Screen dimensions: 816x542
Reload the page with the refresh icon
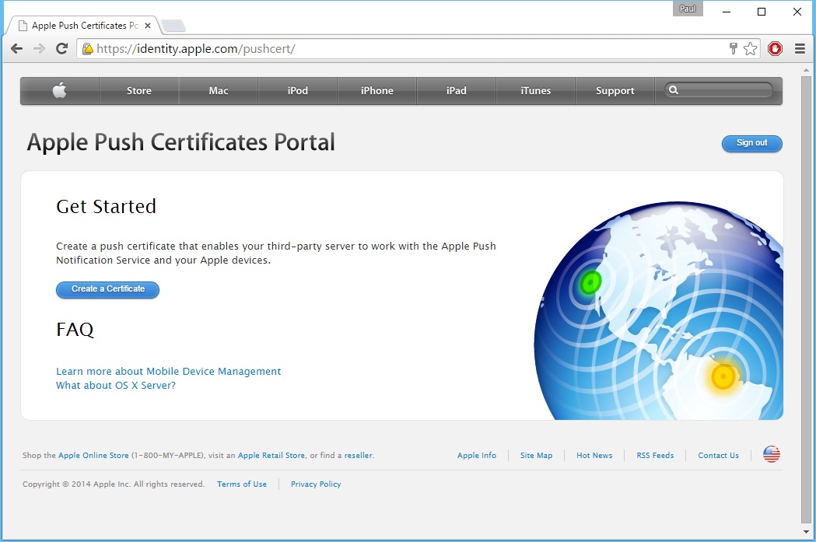click(x=61, y=49)
